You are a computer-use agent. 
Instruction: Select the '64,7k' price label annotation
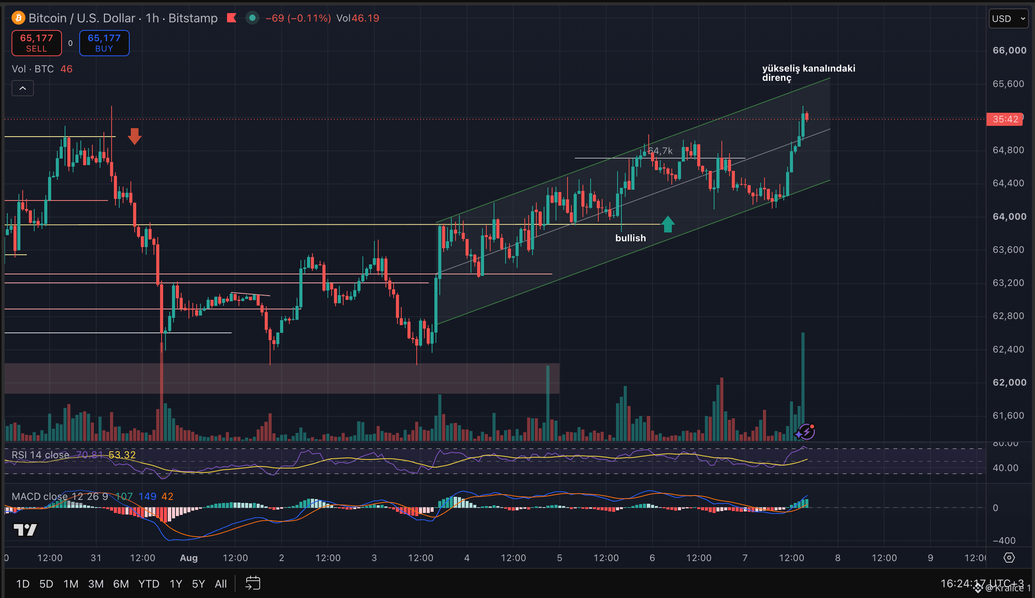(660, 151)
